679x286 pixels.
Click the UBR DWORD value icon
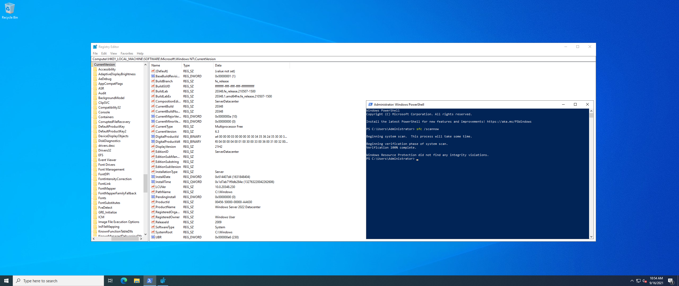[153, 237]
